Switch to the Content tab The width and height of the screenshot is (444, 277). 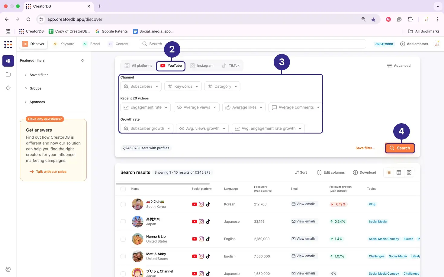click(118, 44)
